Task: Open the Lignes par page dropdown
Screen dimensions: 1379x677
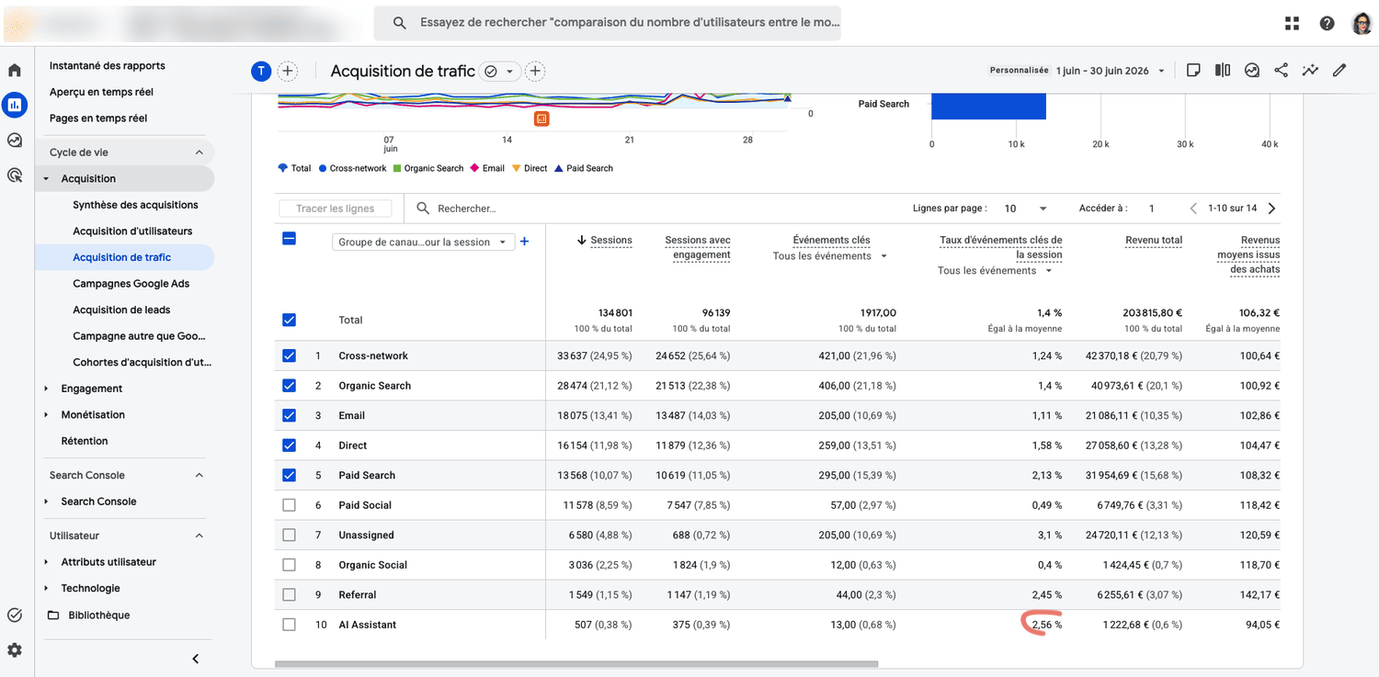Action: click(x=1026, y=209)
